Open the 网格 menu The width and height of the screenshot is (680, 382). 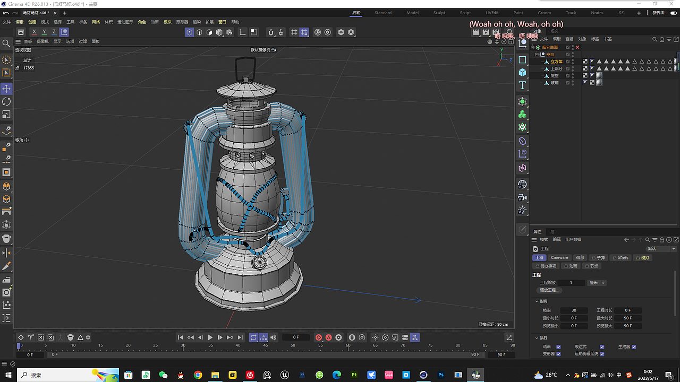(96, 22)
